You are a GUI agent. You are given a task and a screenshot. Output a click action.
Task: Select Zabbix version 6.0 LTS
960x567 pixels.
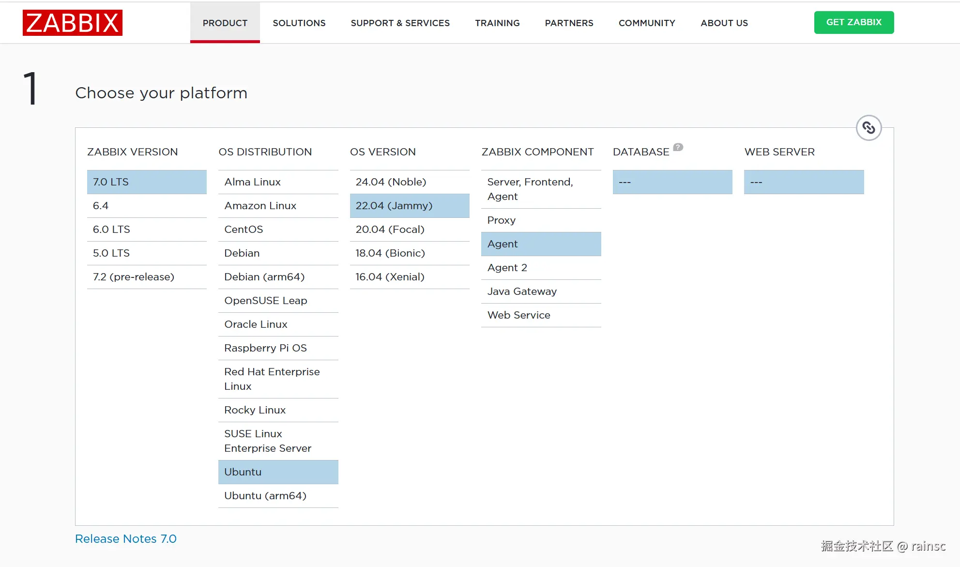point(146,230)
